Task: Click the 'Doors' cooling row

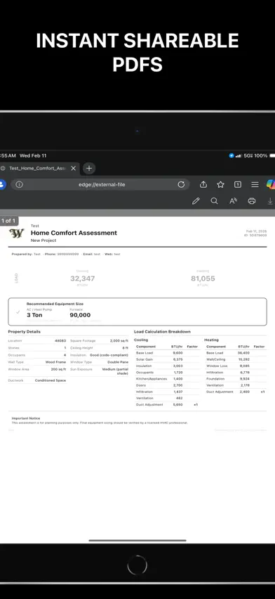Action: pos(167,385)
